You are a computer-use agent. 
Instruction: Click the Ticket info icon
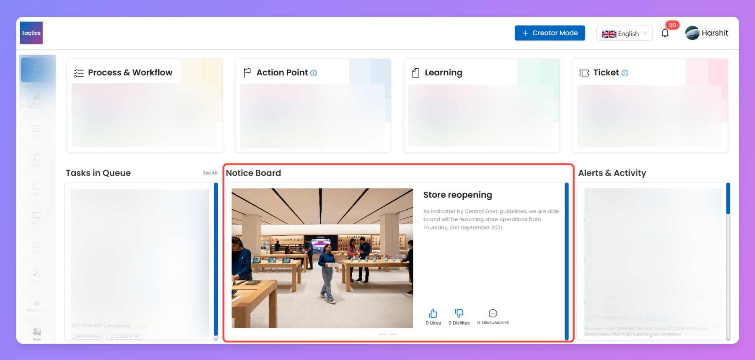pos(625,73)
